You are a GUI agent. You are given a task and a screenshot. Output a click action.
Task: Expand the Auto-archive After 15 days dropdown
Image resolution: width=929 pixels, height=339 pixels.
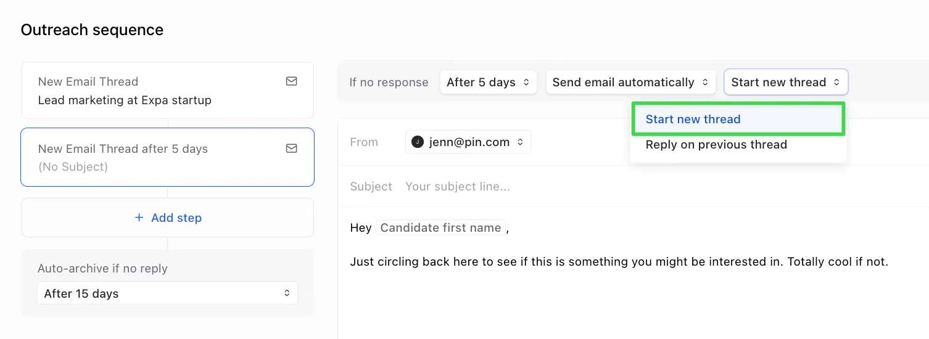pyautogui.click(x=167, y=293)
